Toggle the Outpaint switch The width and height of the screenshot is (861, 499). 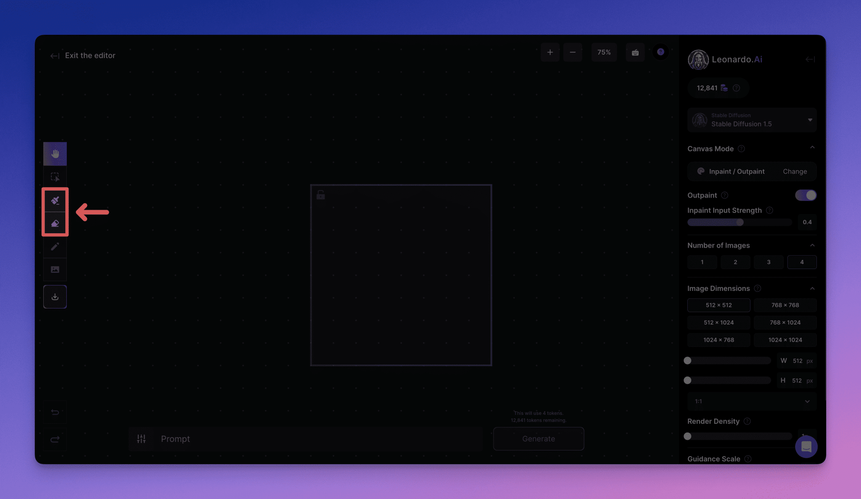805,195
